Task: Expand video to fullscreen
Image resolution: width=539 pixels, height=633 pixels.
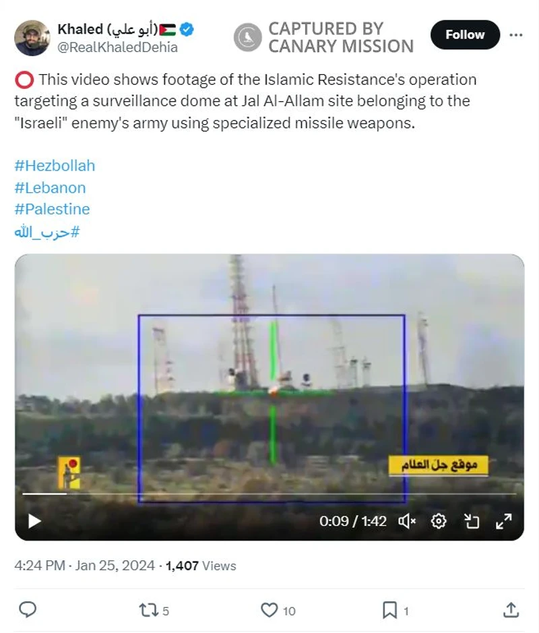Action: point(503,521)
